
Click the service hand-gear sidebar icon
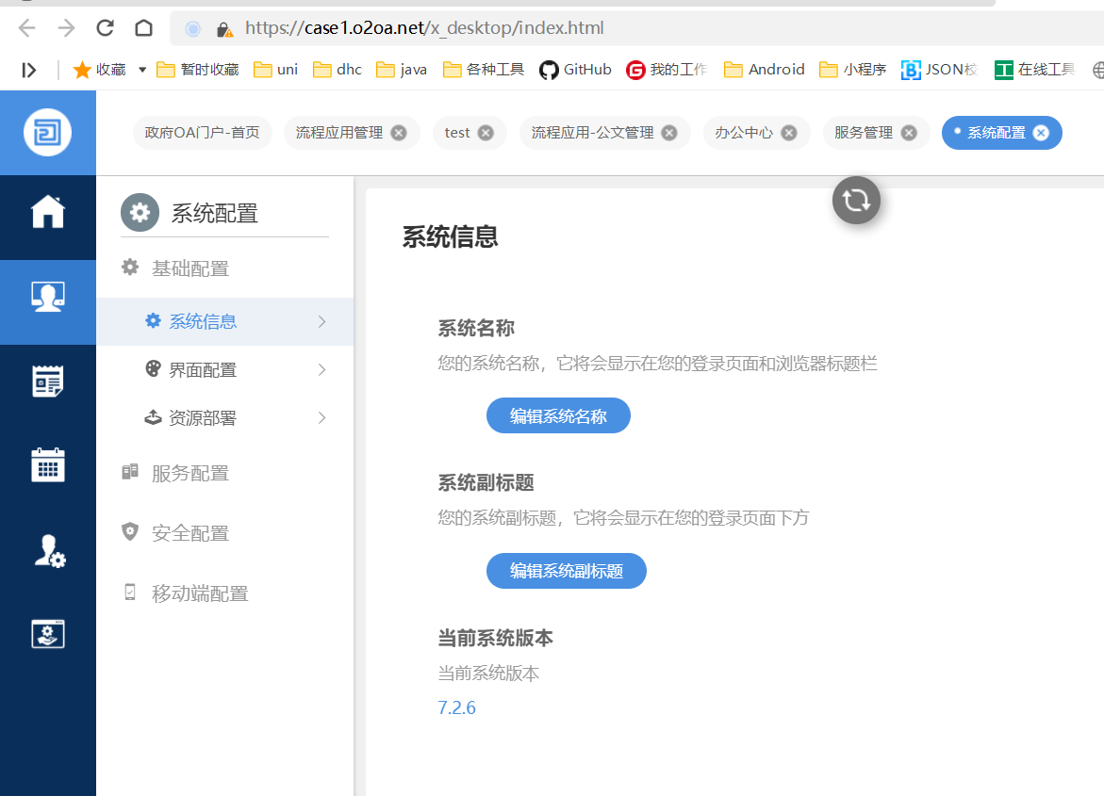click(48, 634)
